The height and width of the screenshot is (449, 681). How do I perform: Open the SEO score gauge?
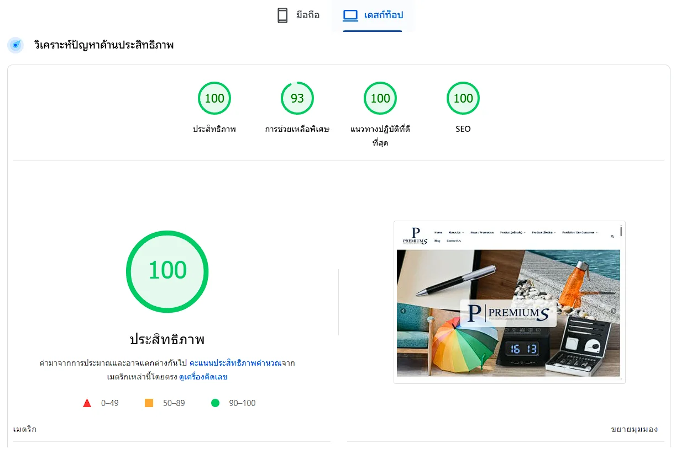point(463,99)
